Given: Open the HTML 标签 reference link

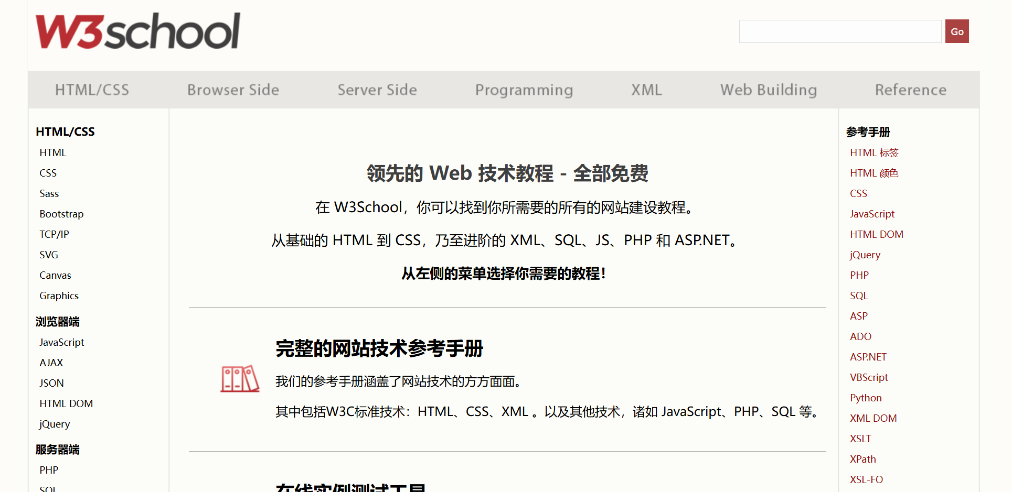Looking at the screenshot, I should [874, 152].
